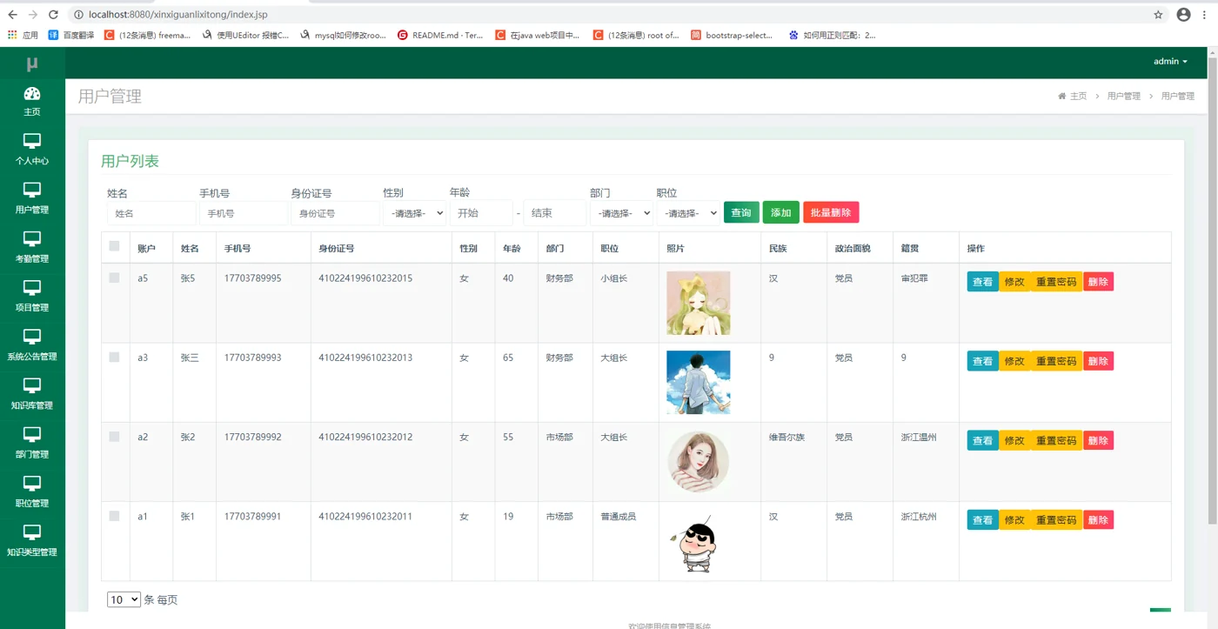
Task: Click 查看 for user 张5
Action: 983,282
